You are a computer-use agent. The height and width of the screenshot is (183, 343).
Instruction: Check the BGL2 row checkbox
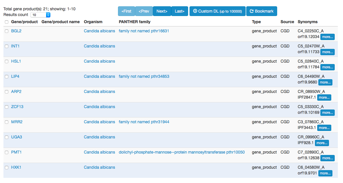pos(7,31)
